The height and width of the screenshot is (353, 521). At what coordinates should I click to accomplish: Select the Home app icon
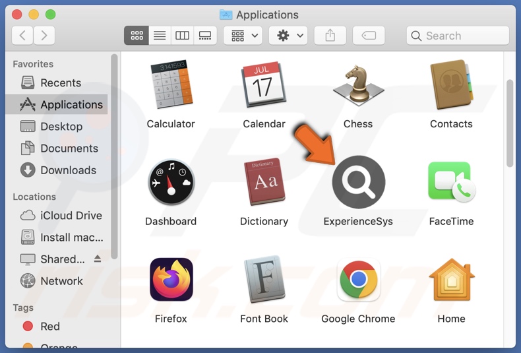pyautogui.click(x=451, y=279)
